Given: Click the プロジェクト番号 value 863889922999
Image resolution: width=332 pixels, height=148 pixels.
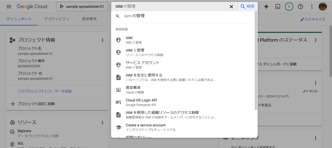Looking at the screenshot, I should point(29,66).
